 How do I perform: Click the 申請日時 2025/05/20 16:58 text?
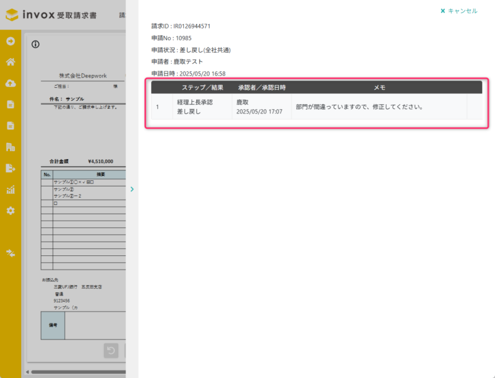tap(188, 74)
